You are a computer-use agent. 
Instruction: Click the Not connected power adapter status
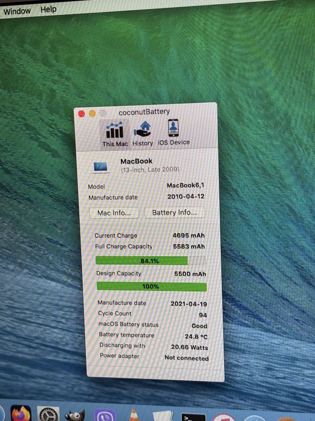(x=187, y=358)
